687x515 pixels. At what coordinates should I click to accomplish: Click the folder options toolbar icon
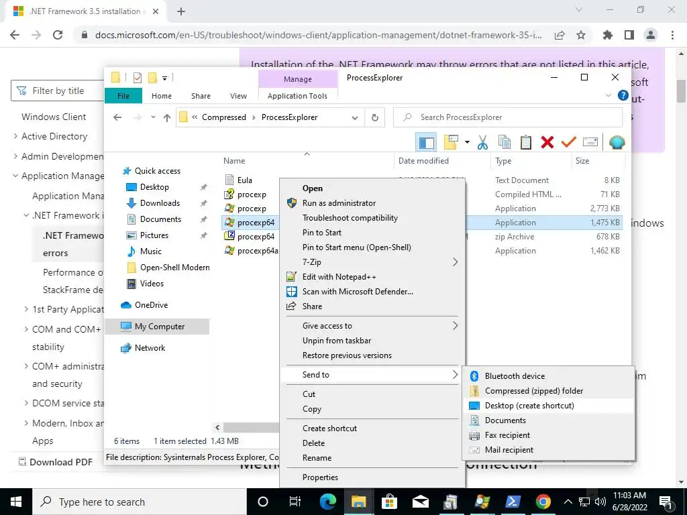tap(451, 142)
